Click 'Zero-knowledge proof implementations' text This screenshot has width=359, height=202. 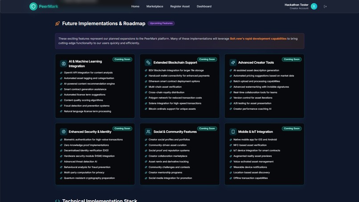click(x=86, y=145)
